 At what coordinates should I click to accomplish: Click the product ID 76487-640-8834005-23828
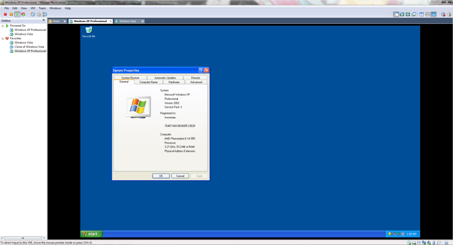point(180,126)
